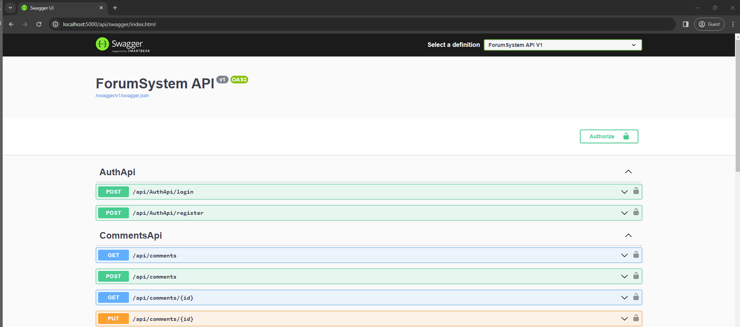Click the lock icon on /api/AuthApi/login row
The height and width of the screenshot is (327, 740).
coord(636,191)
